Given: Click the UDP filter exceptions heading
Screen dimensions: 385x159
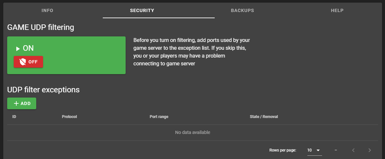Looking at the screenshot, I should point(43,89).
